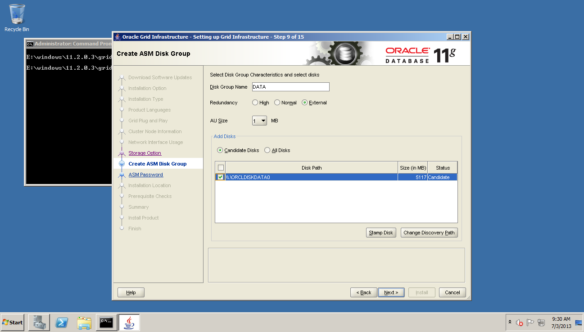Toggle the select-all disks header checkbox
The height and width of the screenshot is (332, 584).
point(221,168)
